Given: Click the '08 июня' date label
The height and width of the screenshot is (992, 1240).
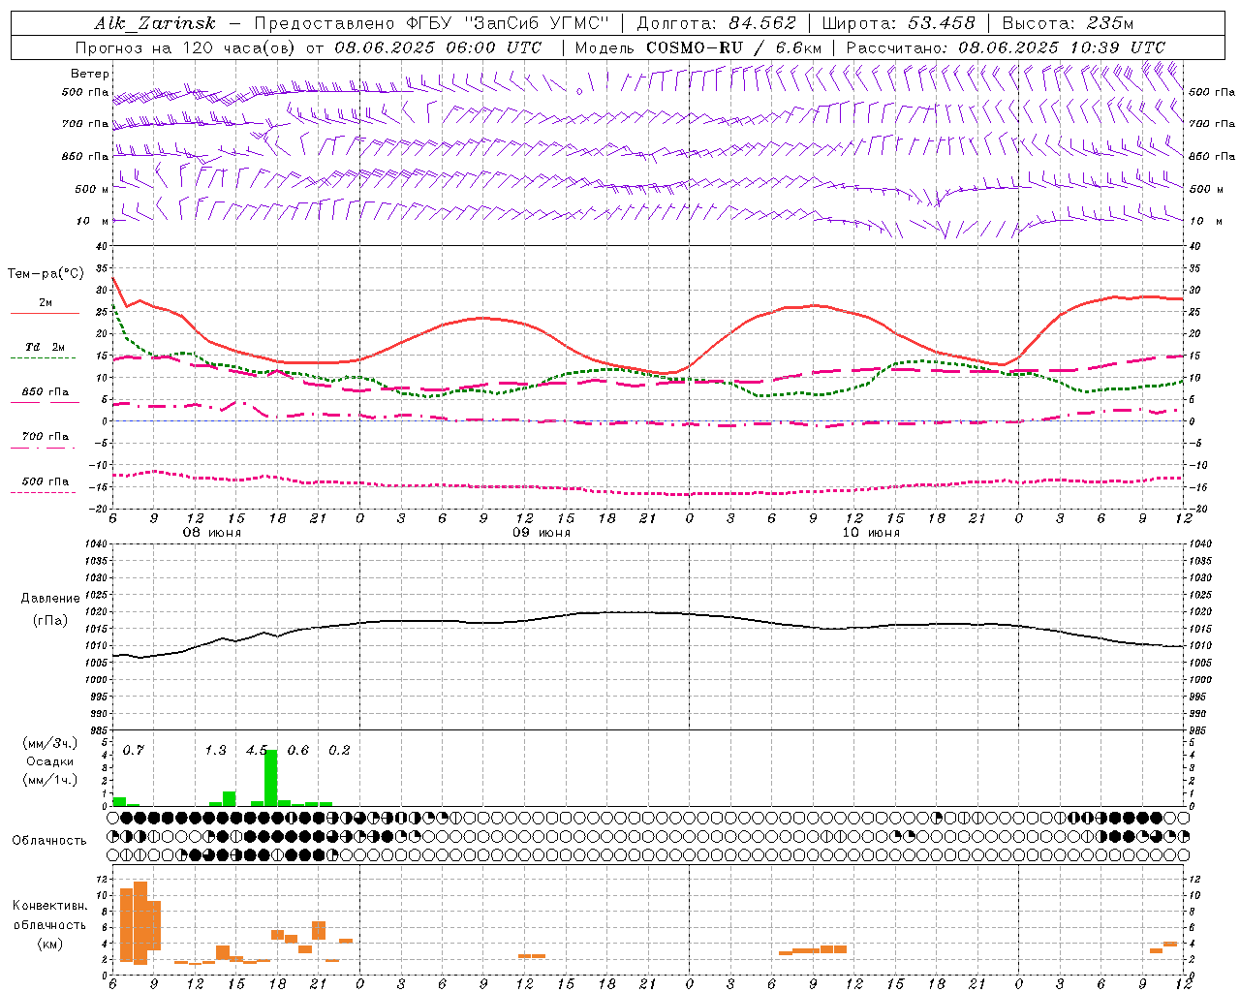Looking at the screenshot, I should (212, 533).
